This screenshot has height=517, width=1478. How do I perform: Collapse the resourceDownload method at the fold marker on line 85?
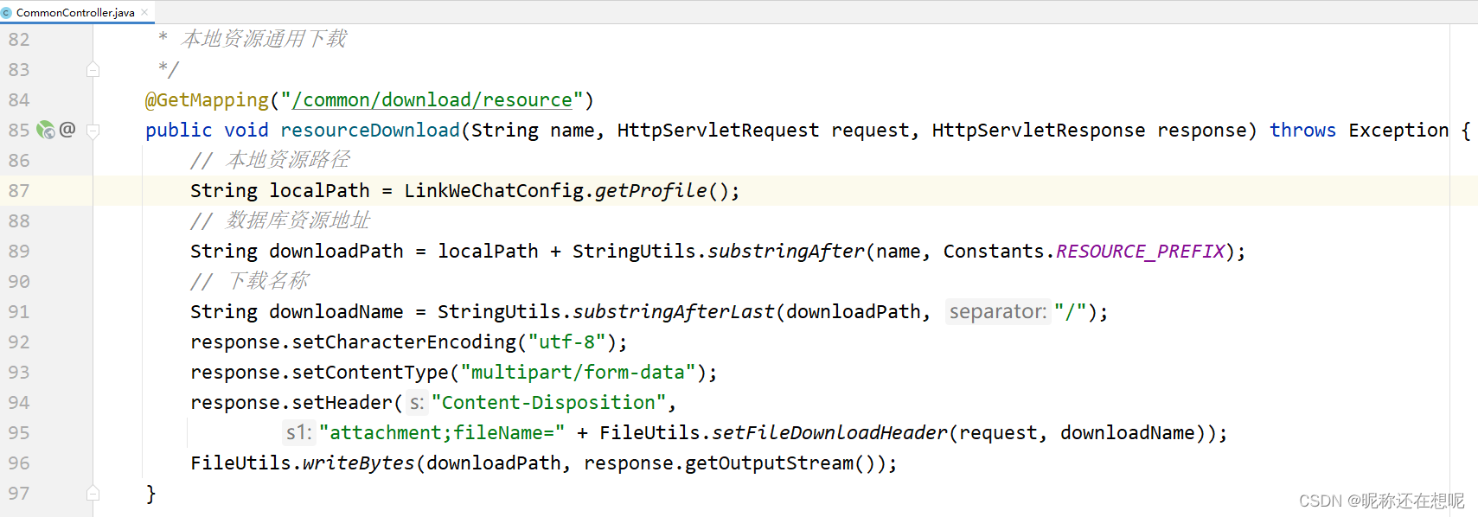point(93,131)
